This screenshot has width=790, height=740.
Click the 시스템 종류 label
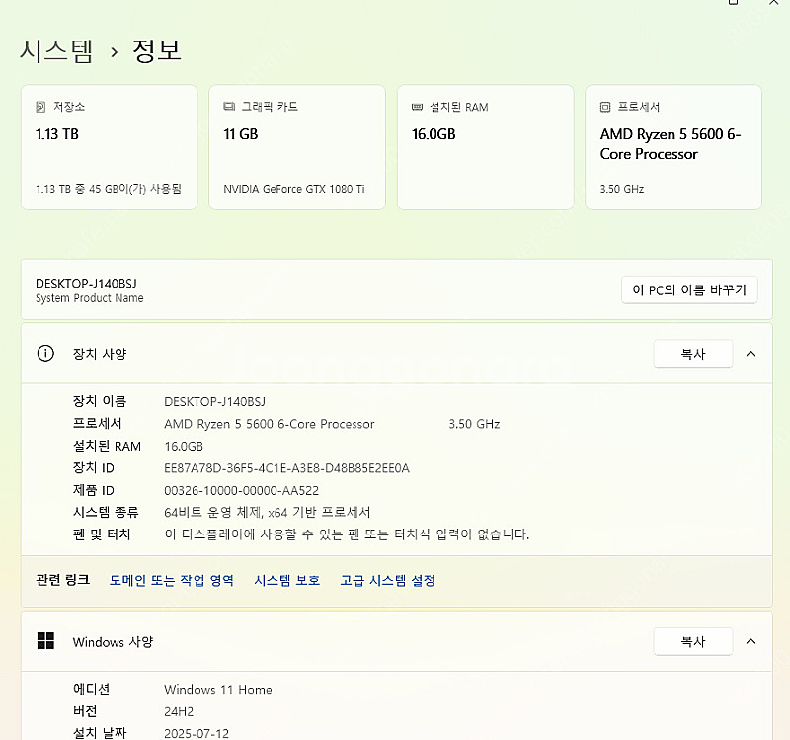click(106, 513)
